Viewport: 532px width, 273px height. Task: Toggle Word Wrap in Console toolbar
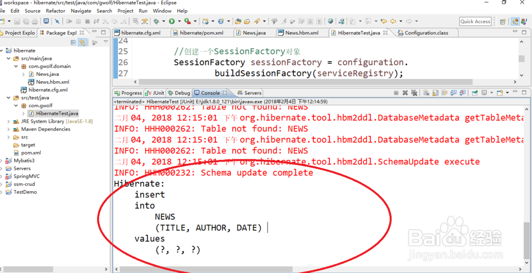(x=444, y=93)
